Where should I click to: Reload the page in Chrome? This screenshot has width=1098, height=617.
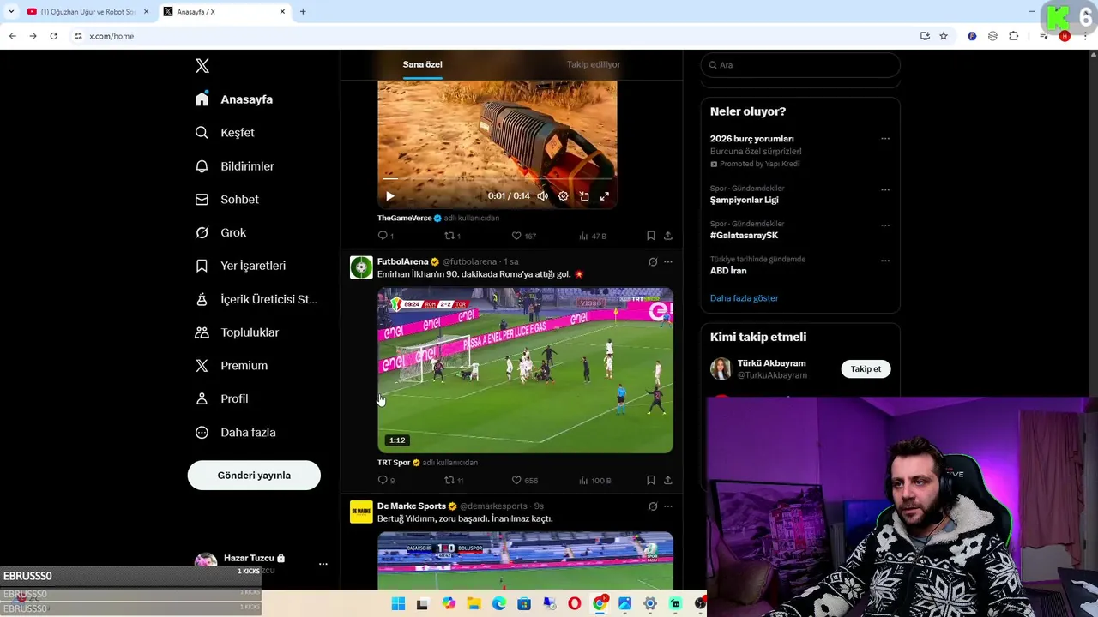coord(53,36)
